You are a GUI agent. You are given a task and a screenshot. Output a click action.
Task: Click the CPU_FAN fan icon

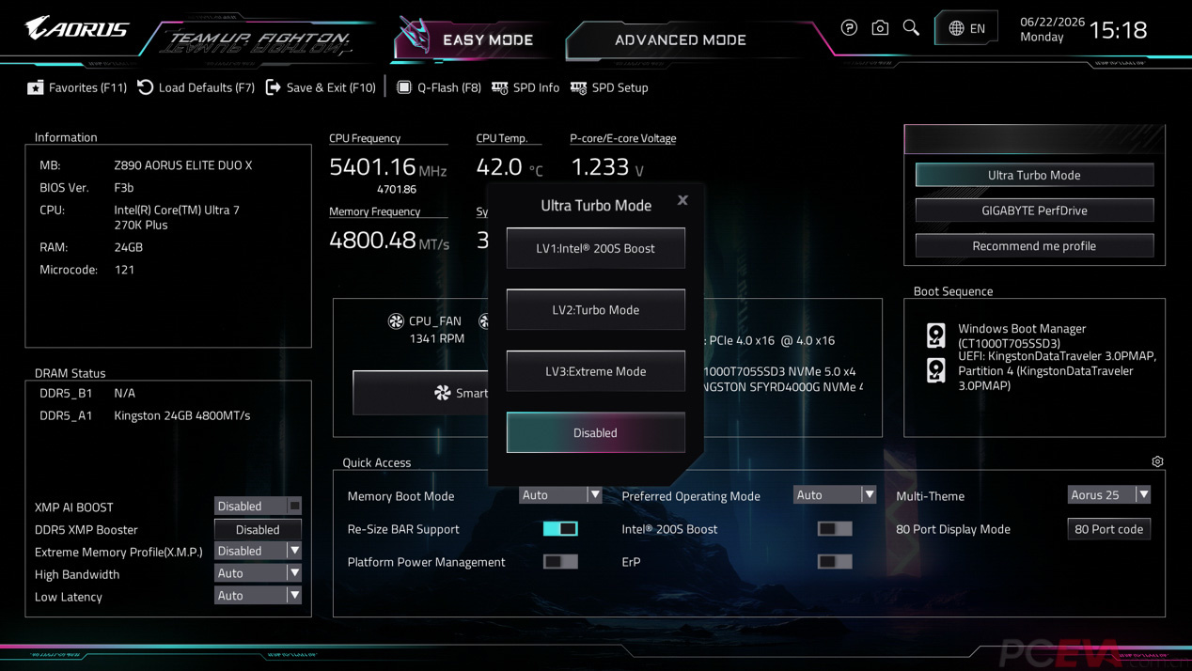396,321
